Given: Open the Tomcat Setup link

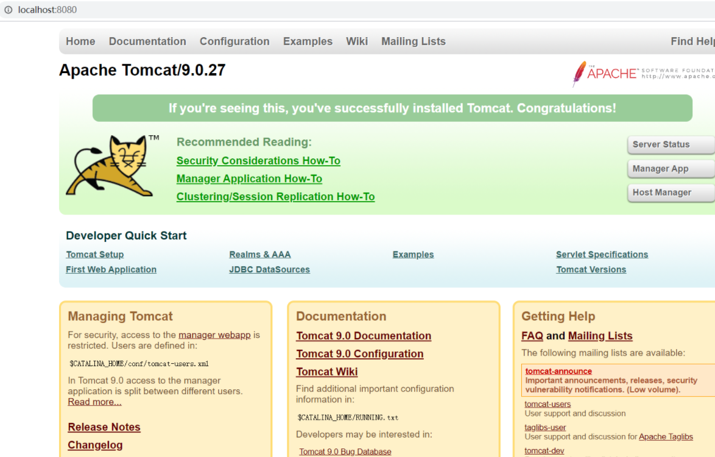Looking at the screenshot, I should [x=95, y=255].
